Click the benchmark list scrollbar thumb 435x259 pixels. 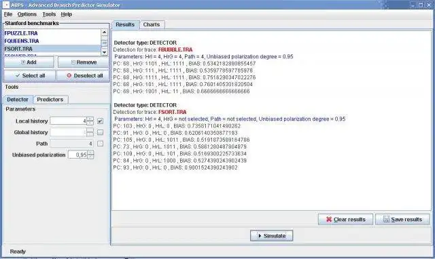[x=104, y=43]
